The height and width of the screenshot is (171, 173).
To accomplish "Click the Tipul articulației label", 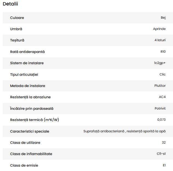I will click(x=26, y=74).
